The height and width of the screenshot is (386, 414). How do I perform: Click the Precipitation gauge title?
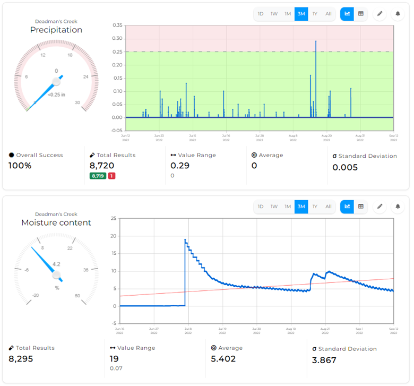pyautogui.click(x=56, y=30)
